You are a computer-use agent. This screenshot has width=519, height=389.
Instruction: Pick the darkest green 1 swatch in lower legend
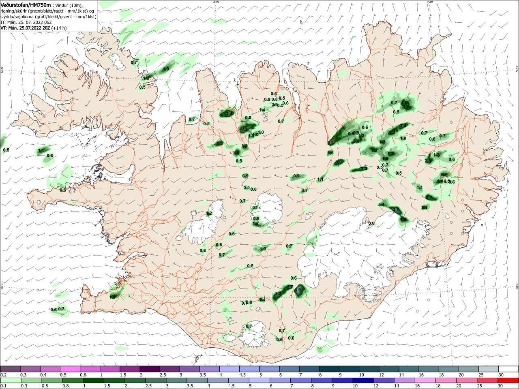93,380
